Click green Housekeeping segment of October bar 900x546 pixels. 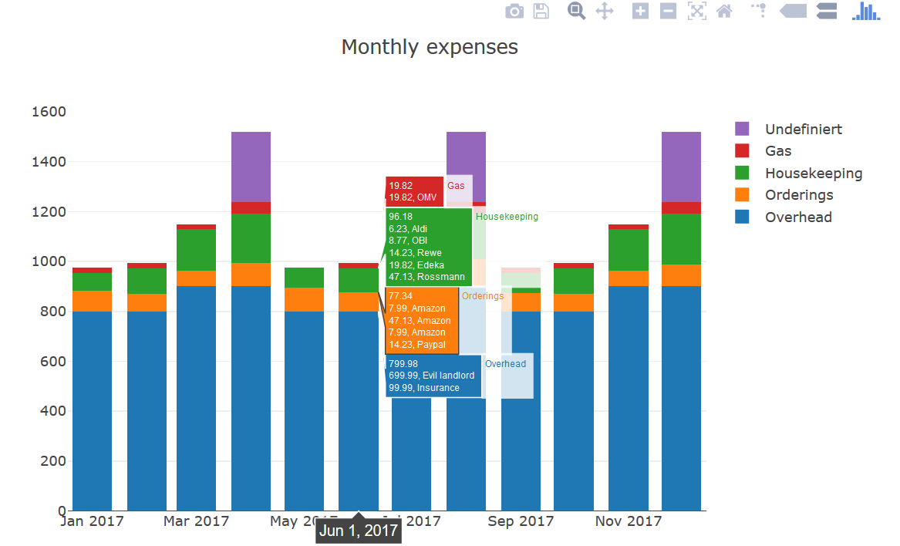click(x=574, y=281)
